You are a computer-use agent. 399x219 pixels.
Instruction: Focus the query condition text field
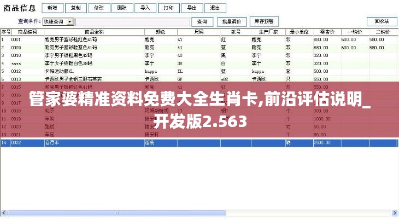click(133, 22)
